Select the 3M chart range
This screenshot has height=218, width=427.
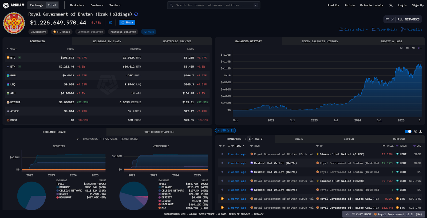413,48
